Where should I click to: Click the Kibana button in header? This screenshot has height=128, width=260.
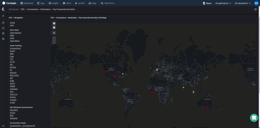pos(207,3)
